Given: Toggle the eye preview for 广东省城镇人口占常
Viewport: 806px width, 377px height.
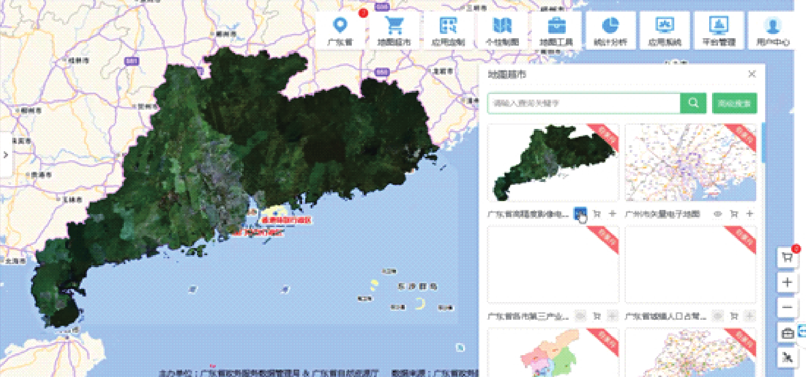Looking at the screenshot, I should 718,316.
